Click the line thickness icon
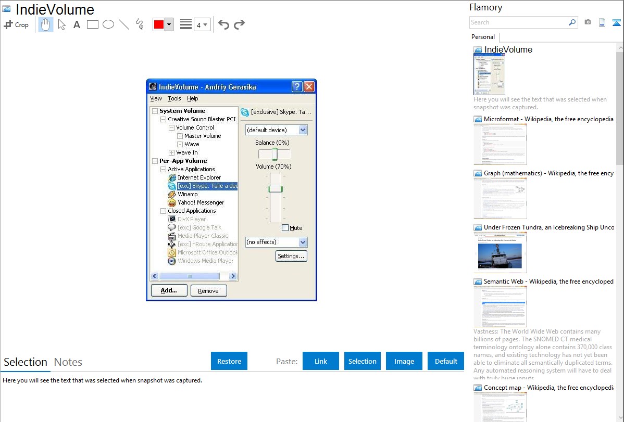 (x=185, y=24)
